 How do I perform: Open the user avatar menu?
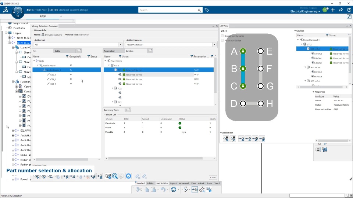325,10
